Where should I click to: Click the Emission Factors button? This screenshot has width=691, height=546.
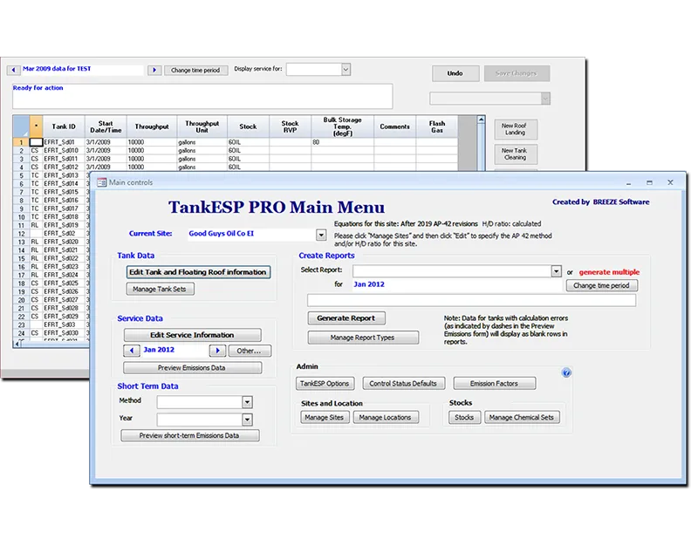pos(495,384)
